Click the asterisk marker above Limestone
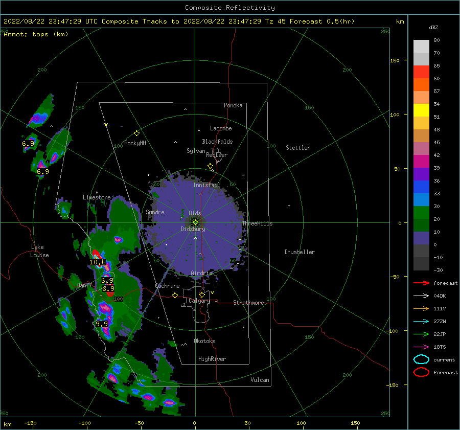 tap(97, 193)
